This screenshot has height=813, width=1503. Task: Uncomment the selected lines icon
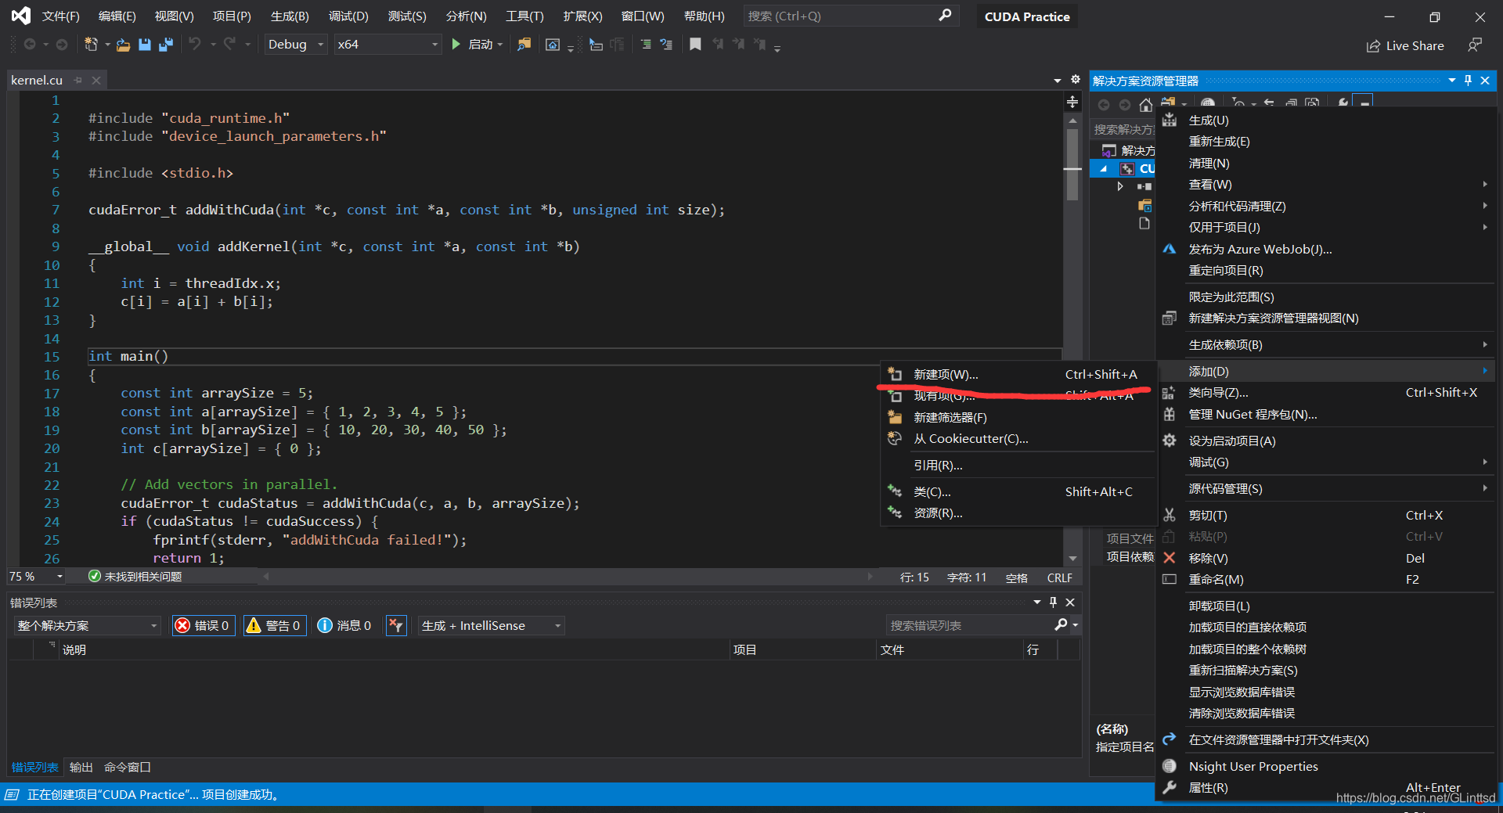pyautogui.click(x=666, y=45)
